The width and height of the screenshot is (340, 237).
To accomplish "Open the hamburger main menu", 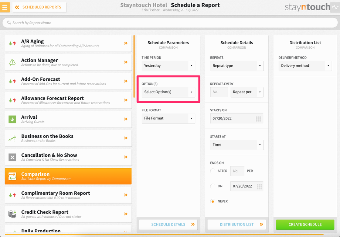I will coord(5,7).
